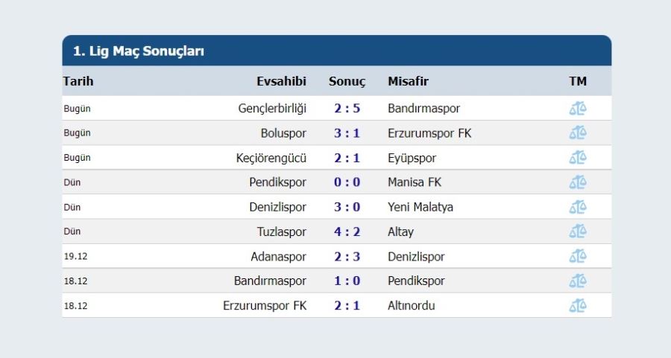The height and width of the screenshot is (358, 671).
Task: Click scales icon in Pendikspor–Manisa FK row
Action: 578,182
